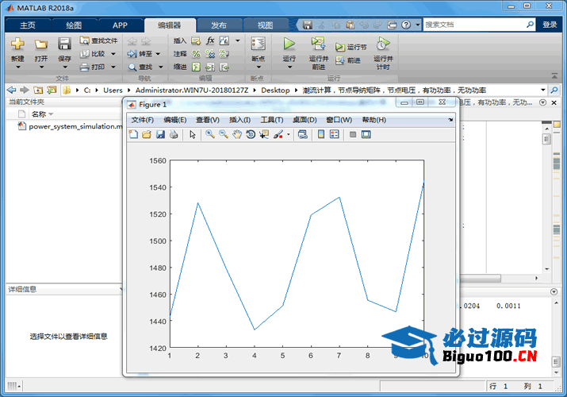Click the smart indent icon beside 缩进
The image size is (567, 397).
pyautogui.click(x=196, y=67)
